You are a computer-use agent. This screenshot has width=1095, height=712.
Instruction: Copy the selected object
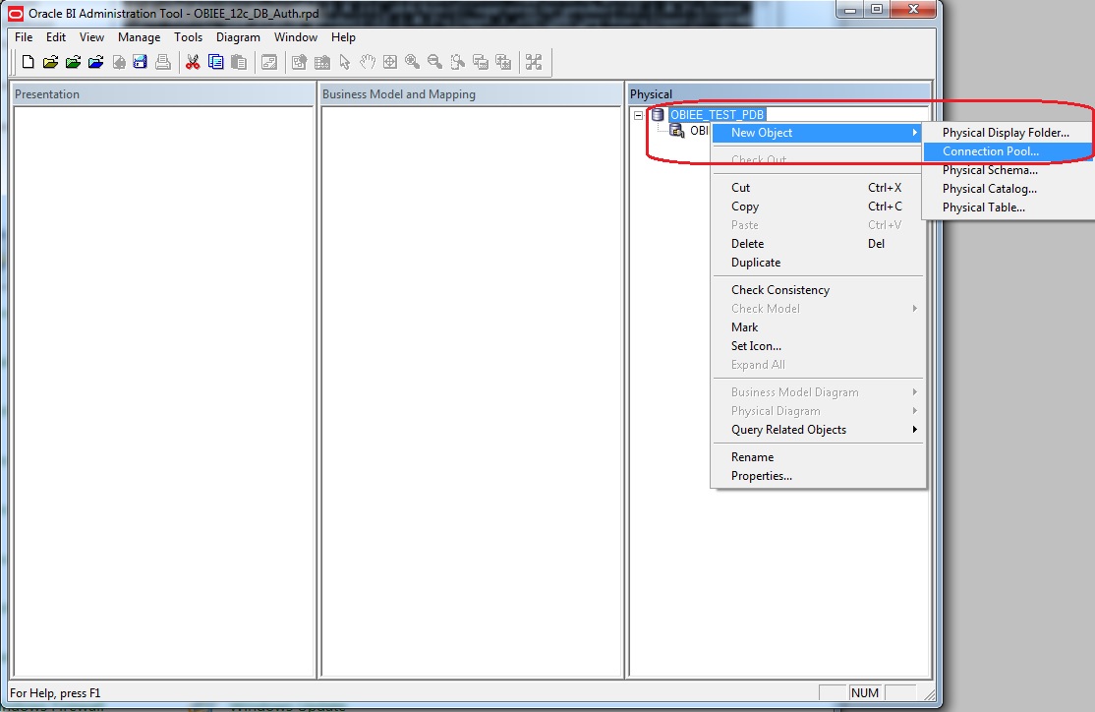[216, 61]
